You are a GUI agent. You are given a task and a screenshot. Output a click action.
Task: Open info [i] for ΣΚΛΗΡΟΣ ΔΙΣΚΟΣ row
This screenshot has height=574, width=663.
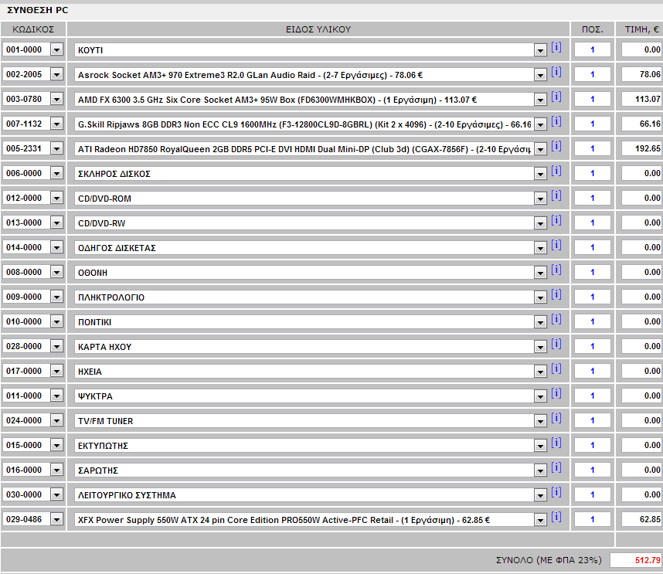(x=556, y=172)
